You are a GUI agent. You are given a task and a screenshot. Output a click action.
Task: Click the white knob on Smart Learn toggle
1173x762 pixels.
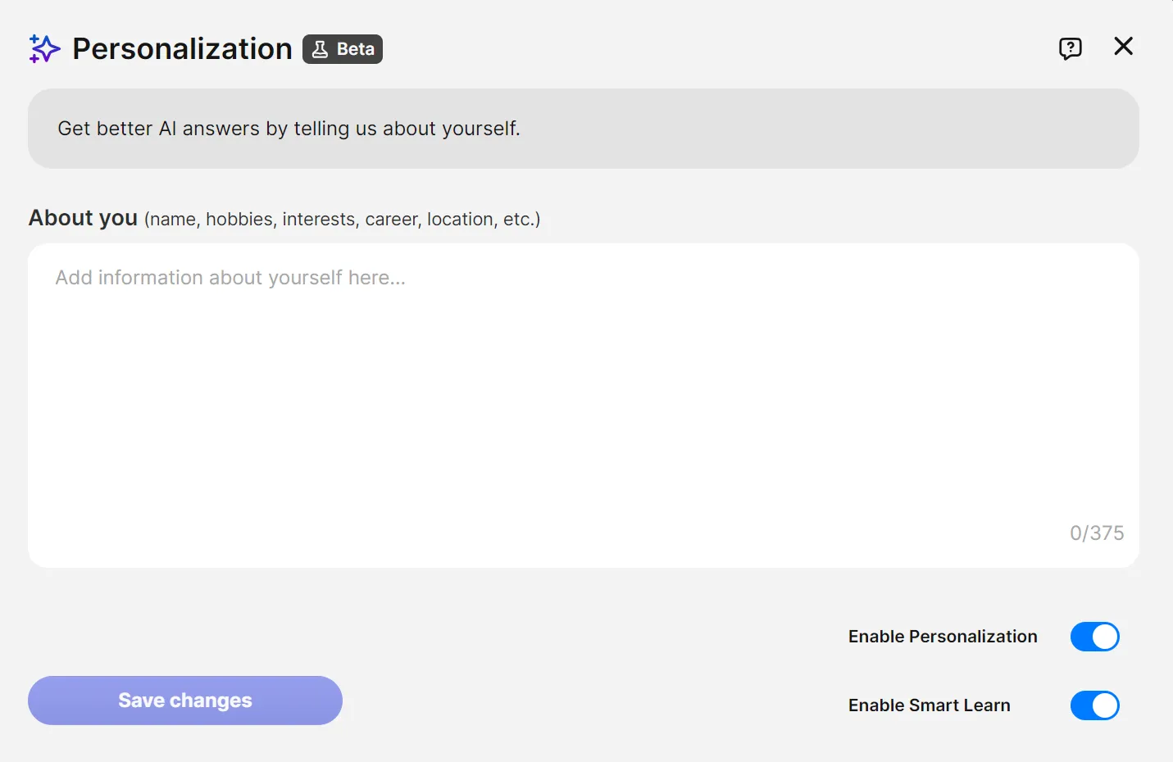tap(1105, 705)
